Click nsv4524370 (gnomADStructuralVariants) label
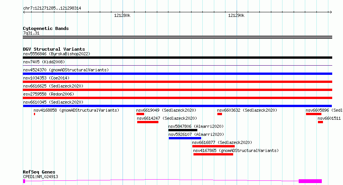The height and width of the screenshot is (185, 343). coord(66,70)
